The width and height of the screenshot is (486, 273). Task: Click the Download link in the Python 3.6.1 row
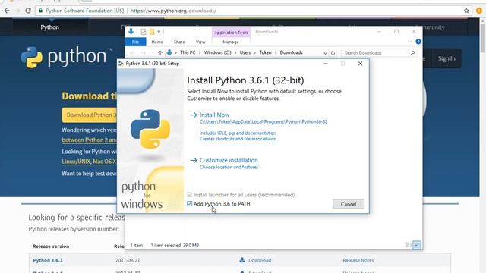(x=260, y=260)
